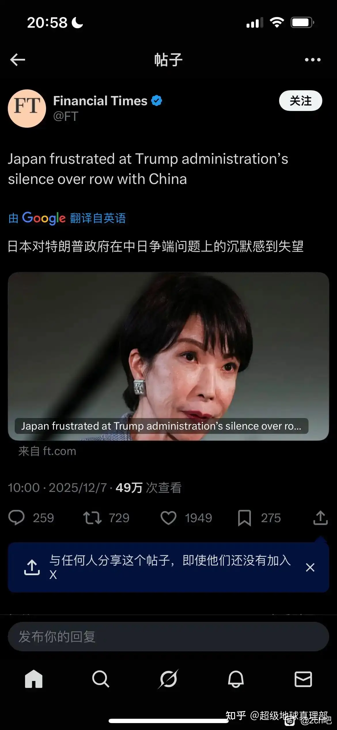
Task: Repost using the retweet arrows icon
Action: tap(92, 518)
